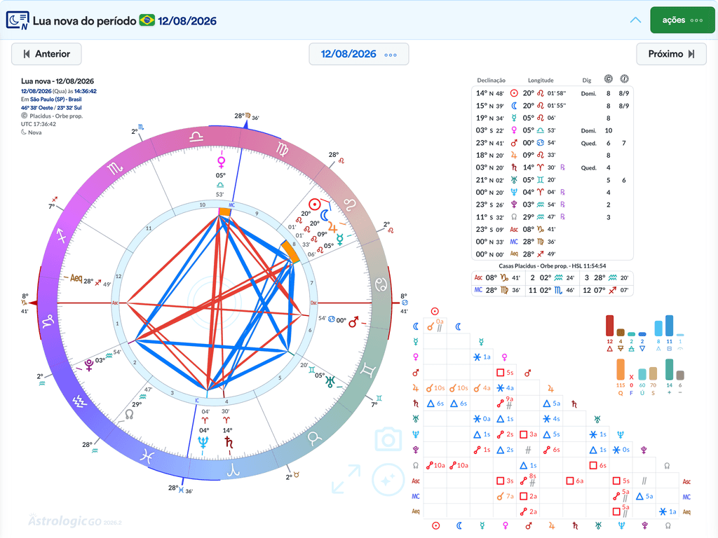Click the camera snapshot icon
Viewport: 718px width, 538px height.
[x=388, y=439]
